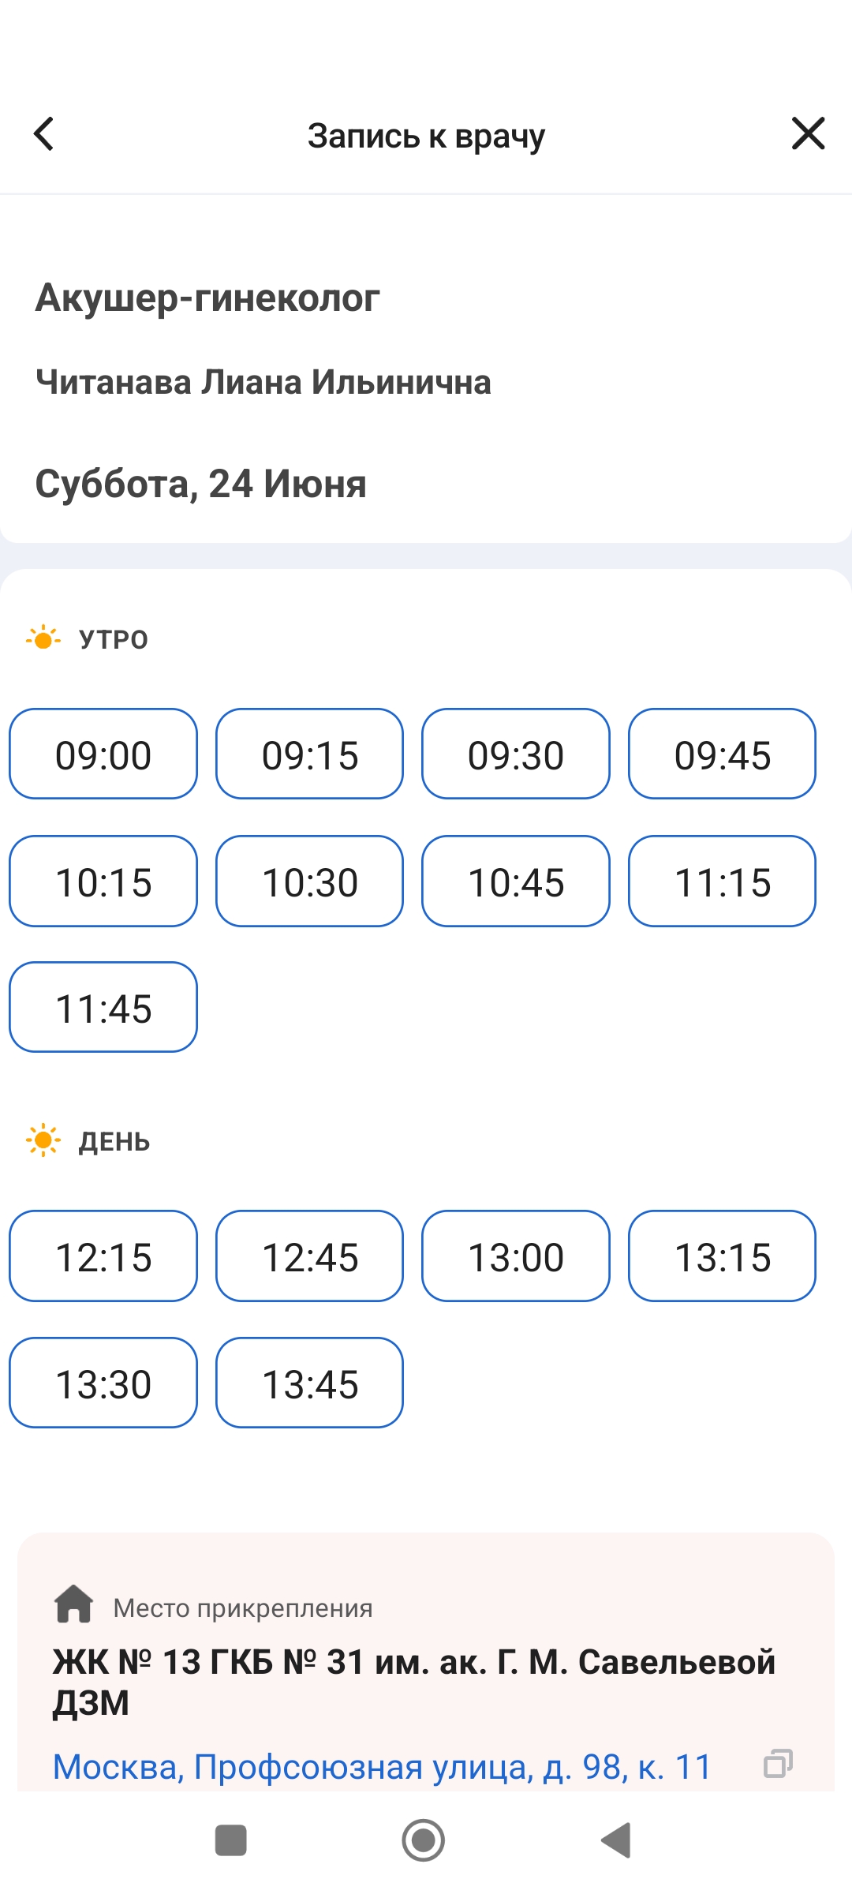Tap the house icon near attachment place

74,1604
